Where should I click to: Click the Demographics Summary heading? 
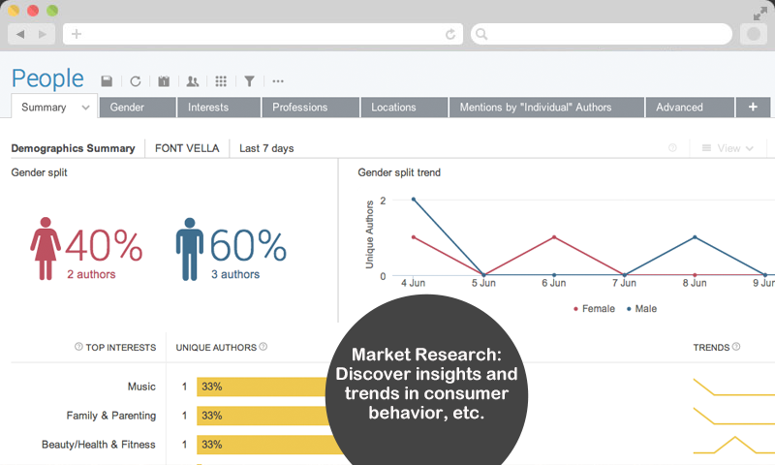pos(74,148)
